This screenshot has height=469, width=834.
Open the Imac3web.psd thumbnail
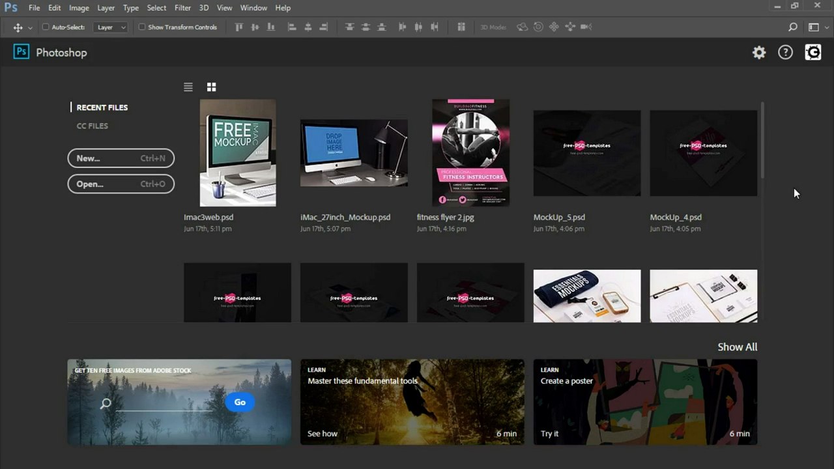tap(238, 153)
